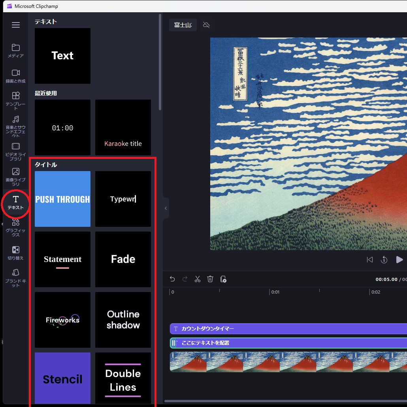Open the 画像ライブラリ image library tab
The height and width of the screenshot is (407, 407).
coord(15,177)
